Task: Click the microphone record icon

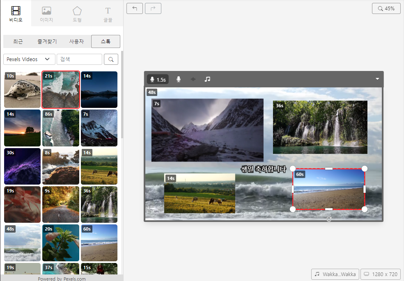Action: point(178,79)
